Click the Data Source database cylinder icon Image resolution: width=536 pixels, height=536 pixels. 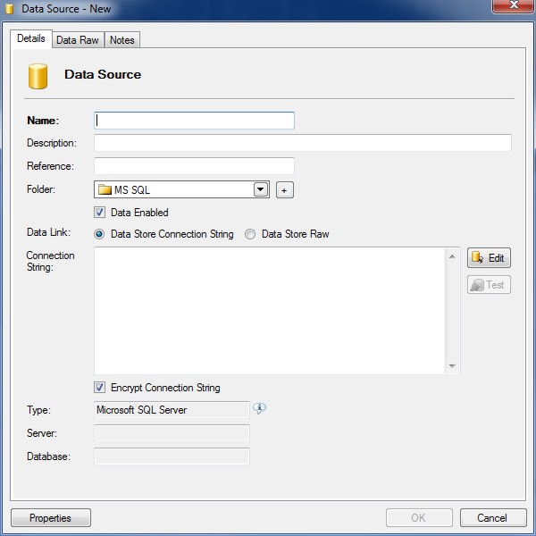pyautogui.click(x=38, y=76)
